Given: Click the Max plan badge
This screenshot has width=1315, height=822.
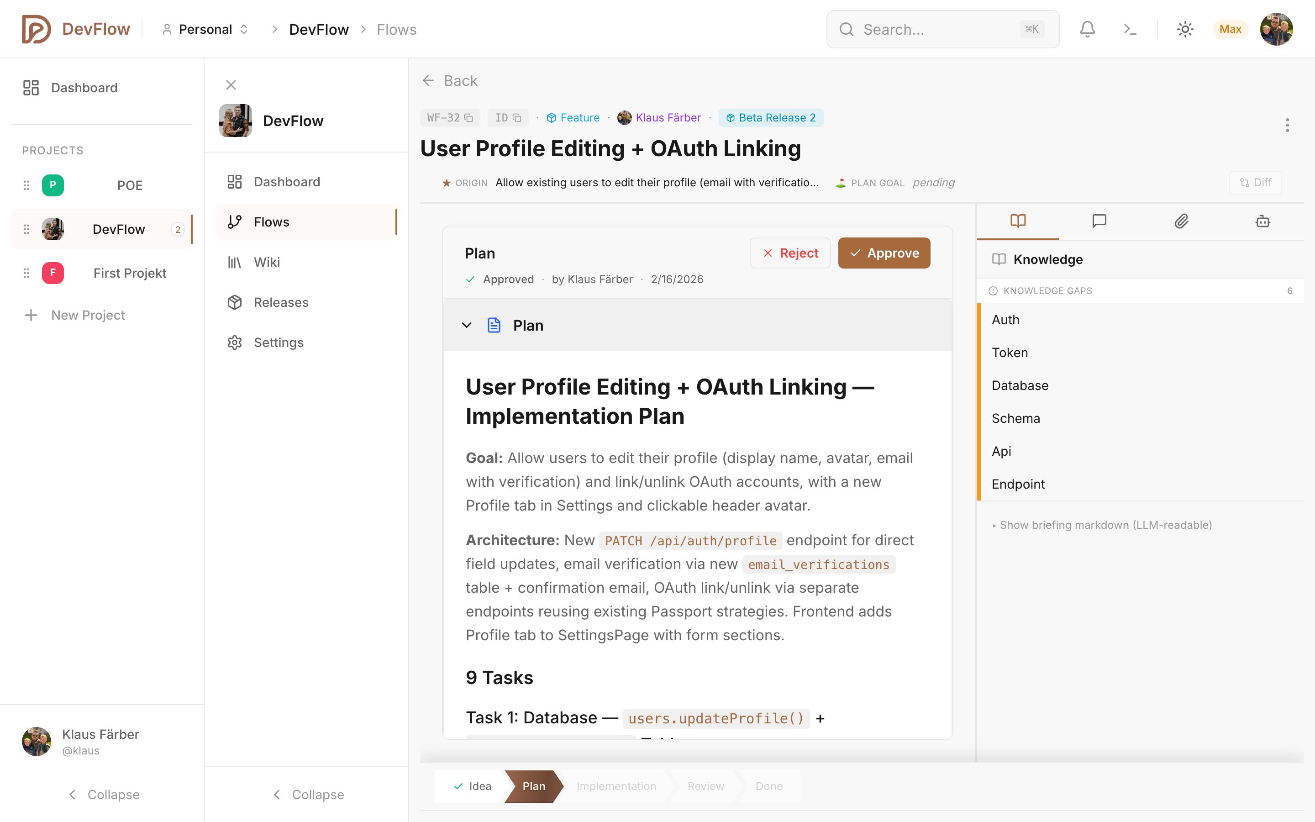Looking at the screenshot, I should click(x=1230, y=29).
